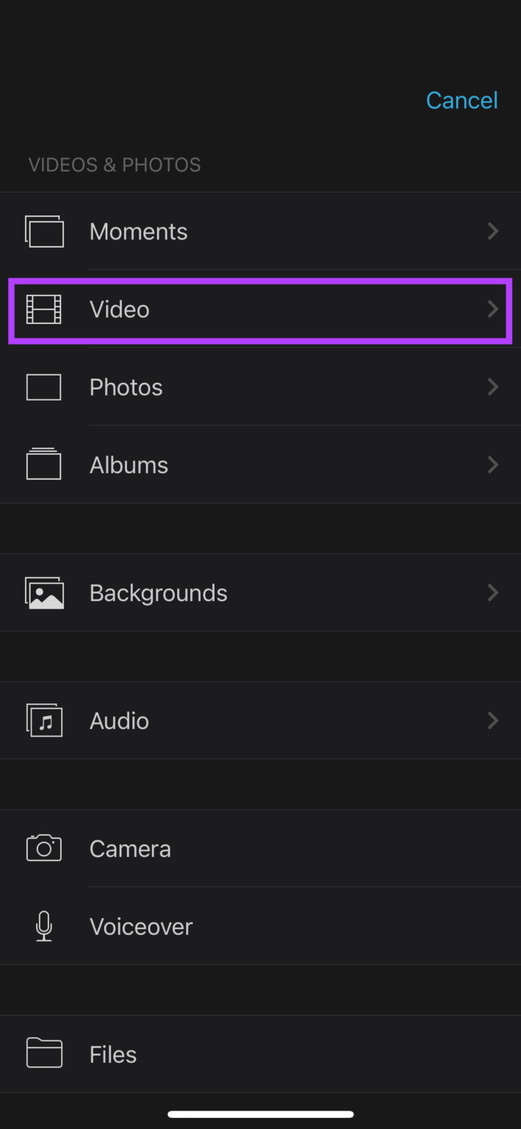Expand the Moments row chevron

point(493,231)
